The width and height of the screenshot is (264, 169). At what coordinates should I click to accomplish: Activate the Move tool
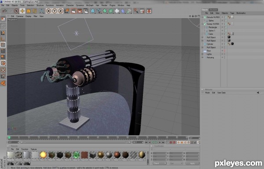coord(22,11)
